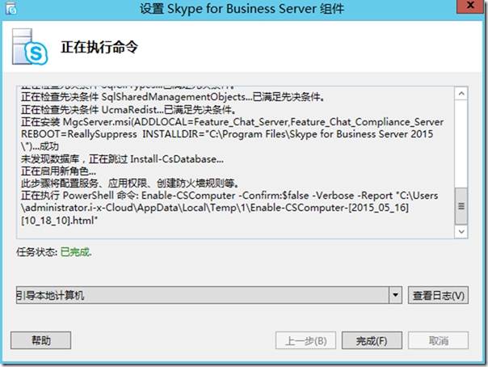Viewport: 488px width, 367px height.
Task: Click the Enable-CSComputer PowerShell command line
Action: (x=229, y=196)
